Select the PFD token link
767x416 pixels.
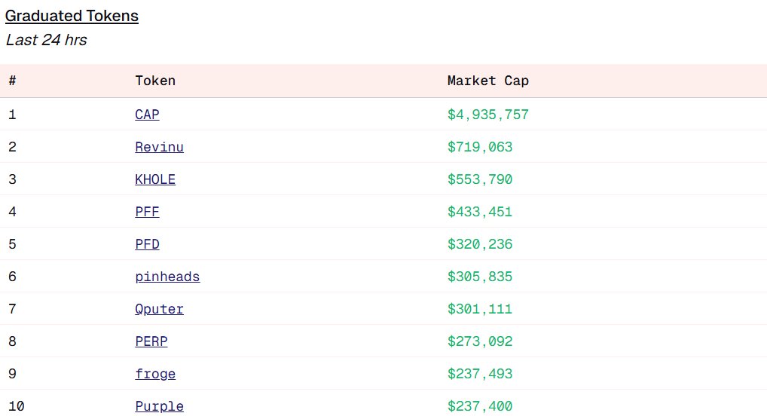(x=147, y=245)
